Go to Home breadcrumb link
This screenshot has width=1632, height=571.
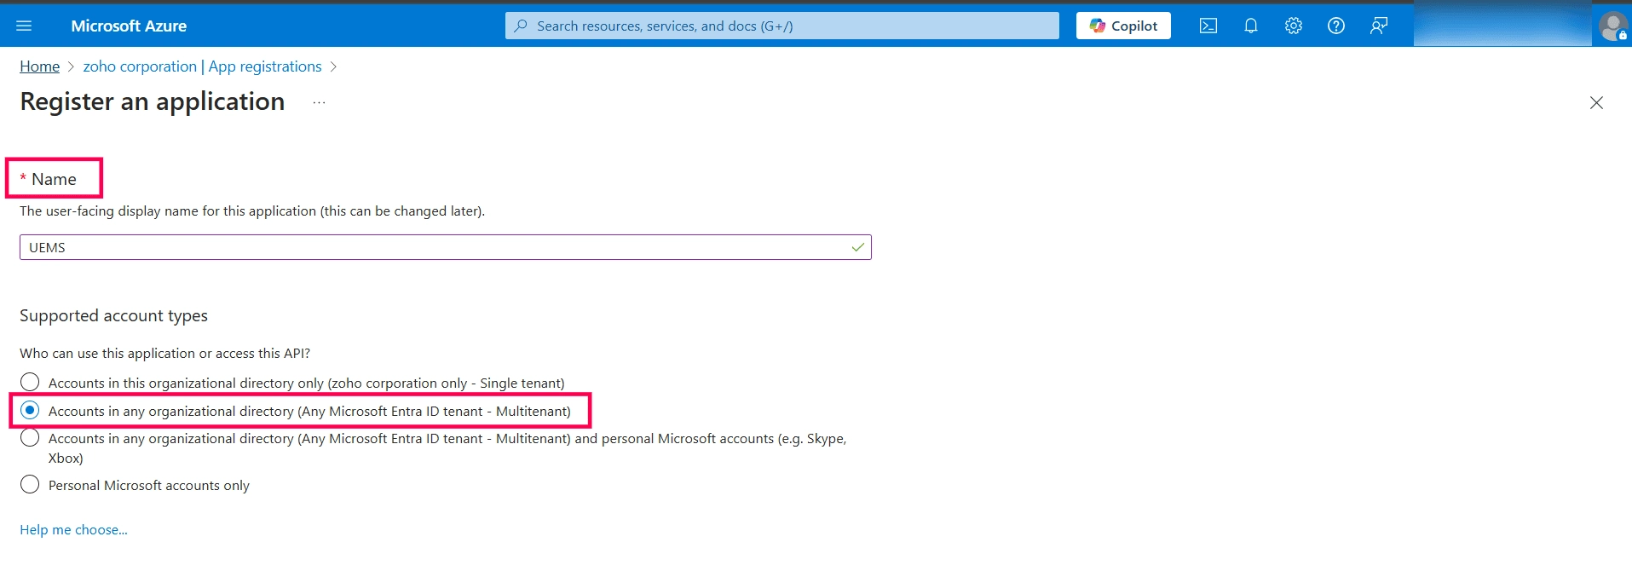pyautogui.click(x=40, y=66)
